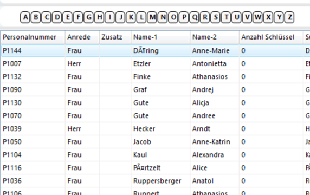Select the Ruppersberger Anatol row
310x195 pixels.
[x=156, y=181]
